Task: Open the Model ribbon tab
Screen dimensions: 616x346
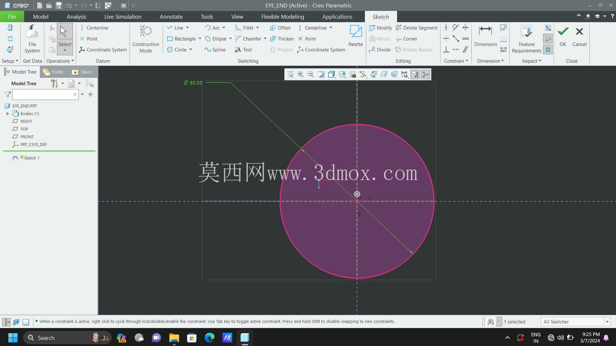Action: 41,17
